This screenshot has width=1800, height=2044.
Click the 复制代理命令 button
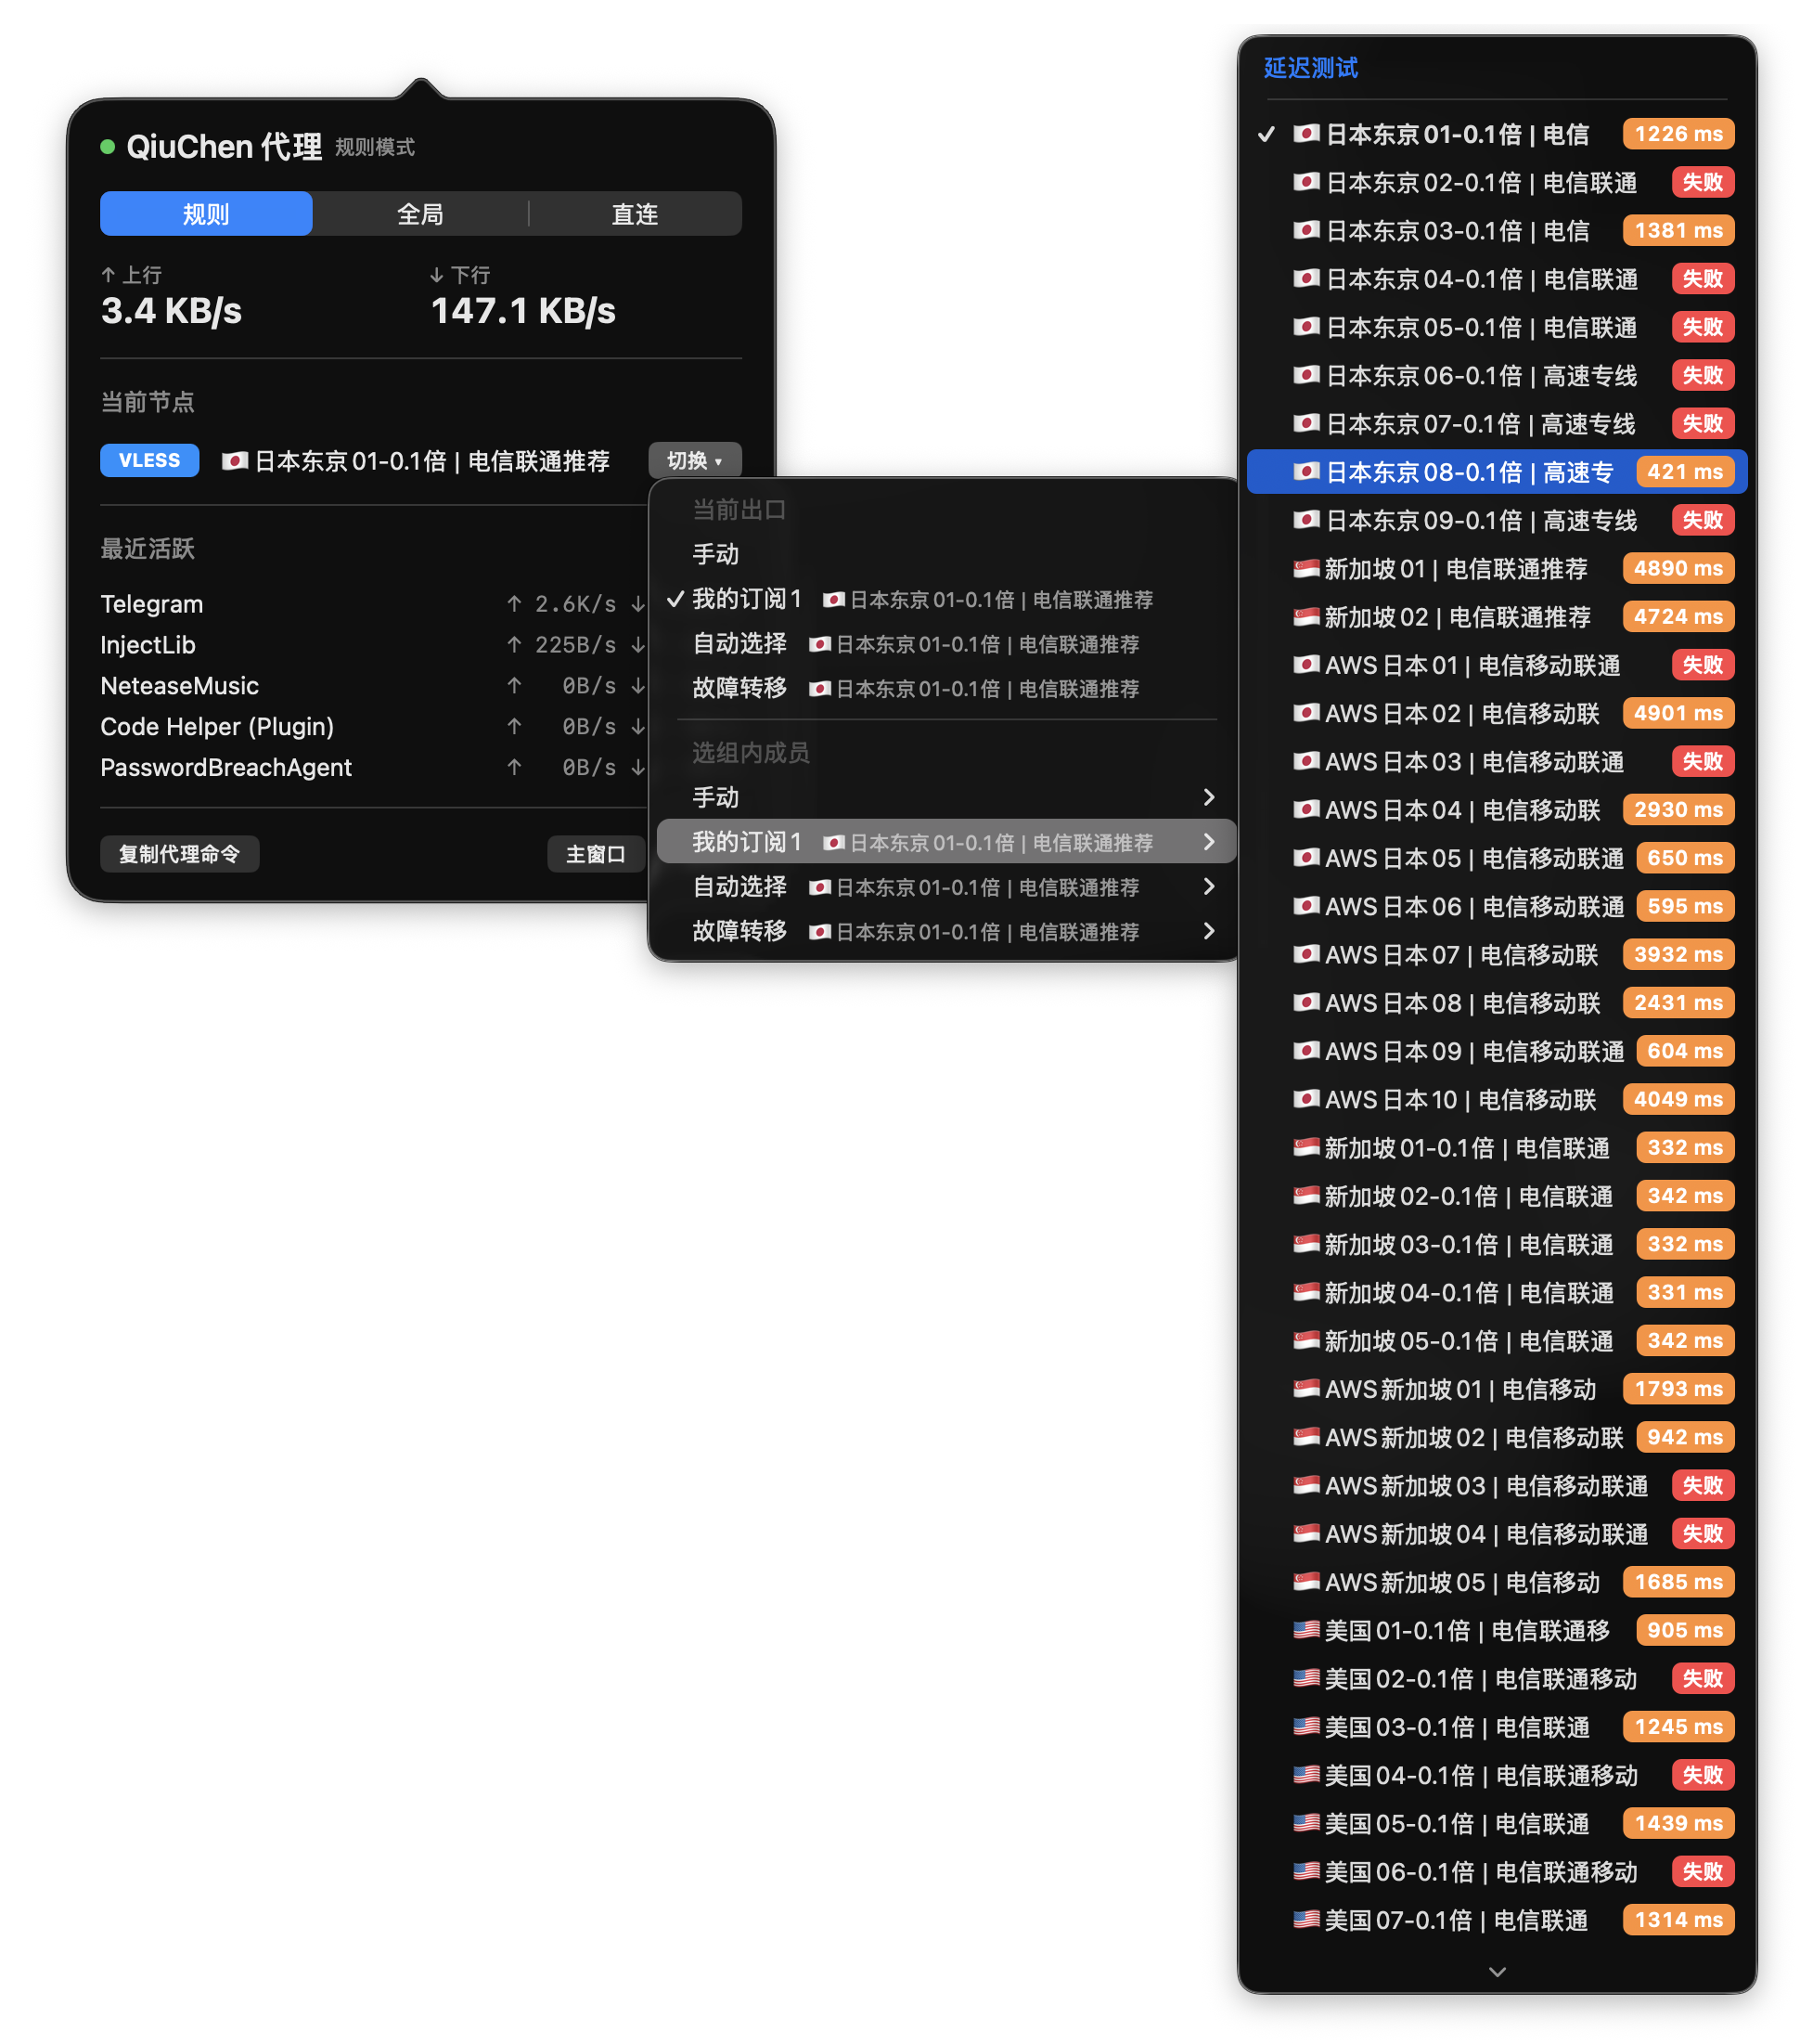[x=180, y=854]
